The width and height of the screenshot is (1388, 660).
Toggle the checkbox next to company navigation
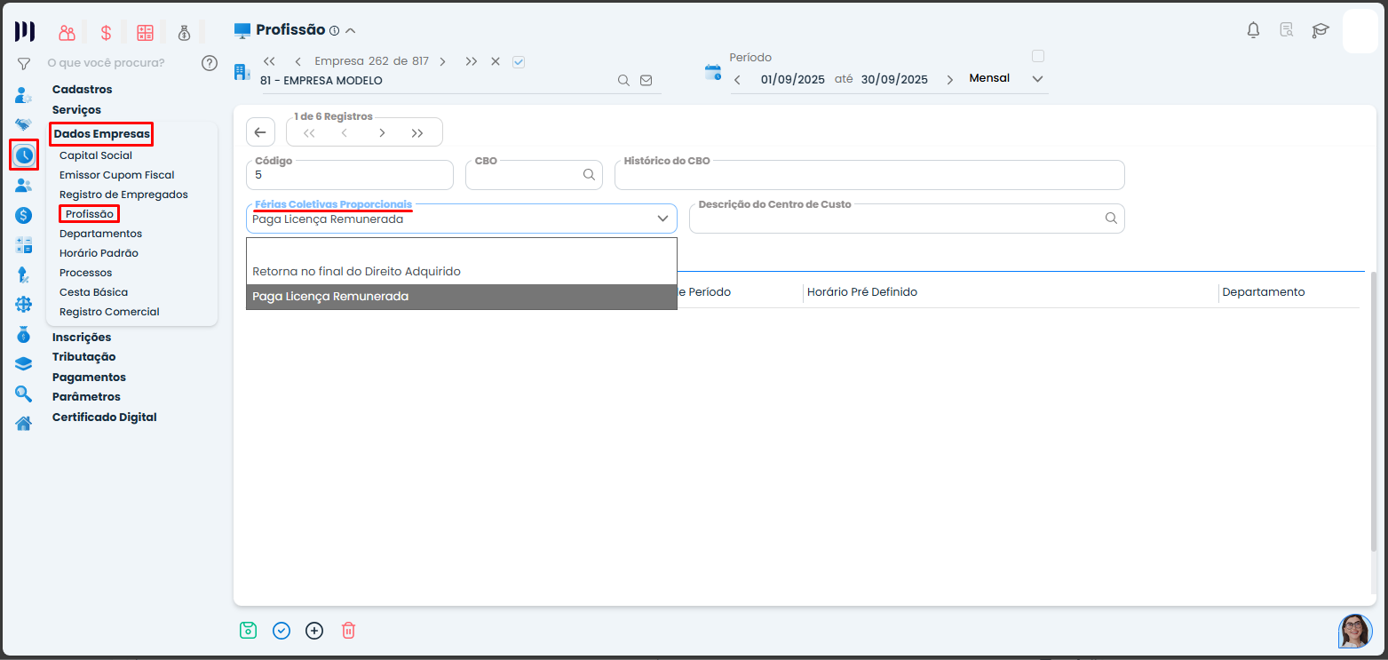(520, 61)
